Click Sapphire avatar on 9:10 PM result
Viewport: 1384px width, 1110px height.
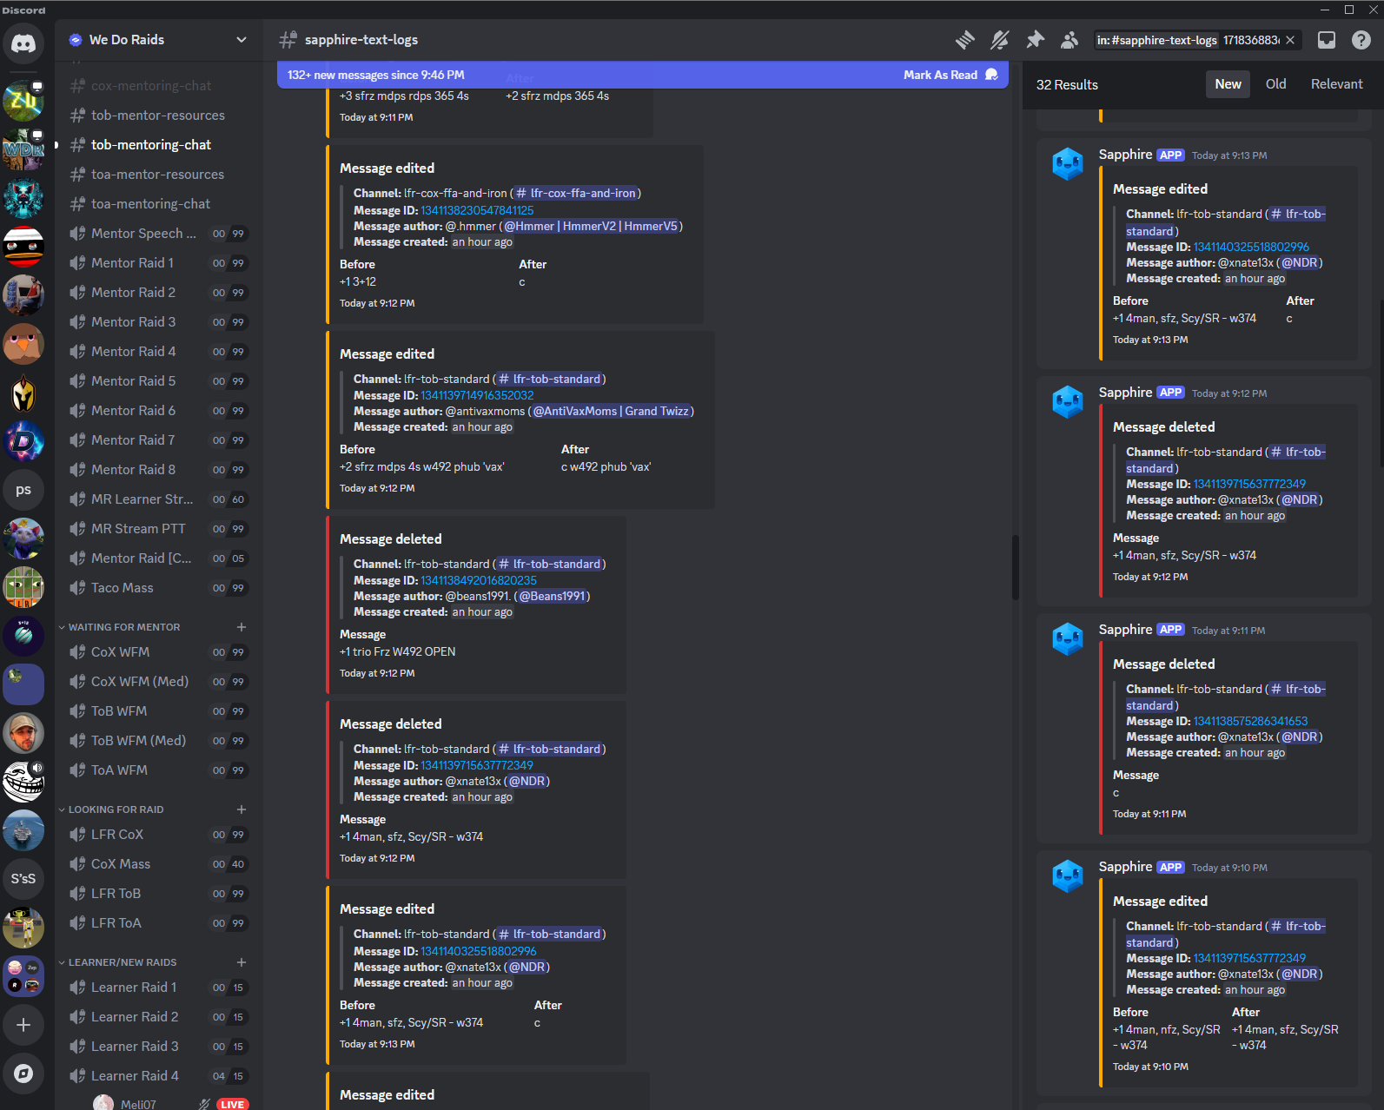(1068, 875)
